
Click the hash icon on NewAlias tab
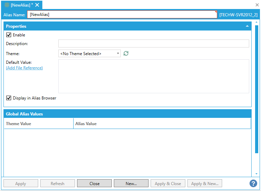[7, 5]
